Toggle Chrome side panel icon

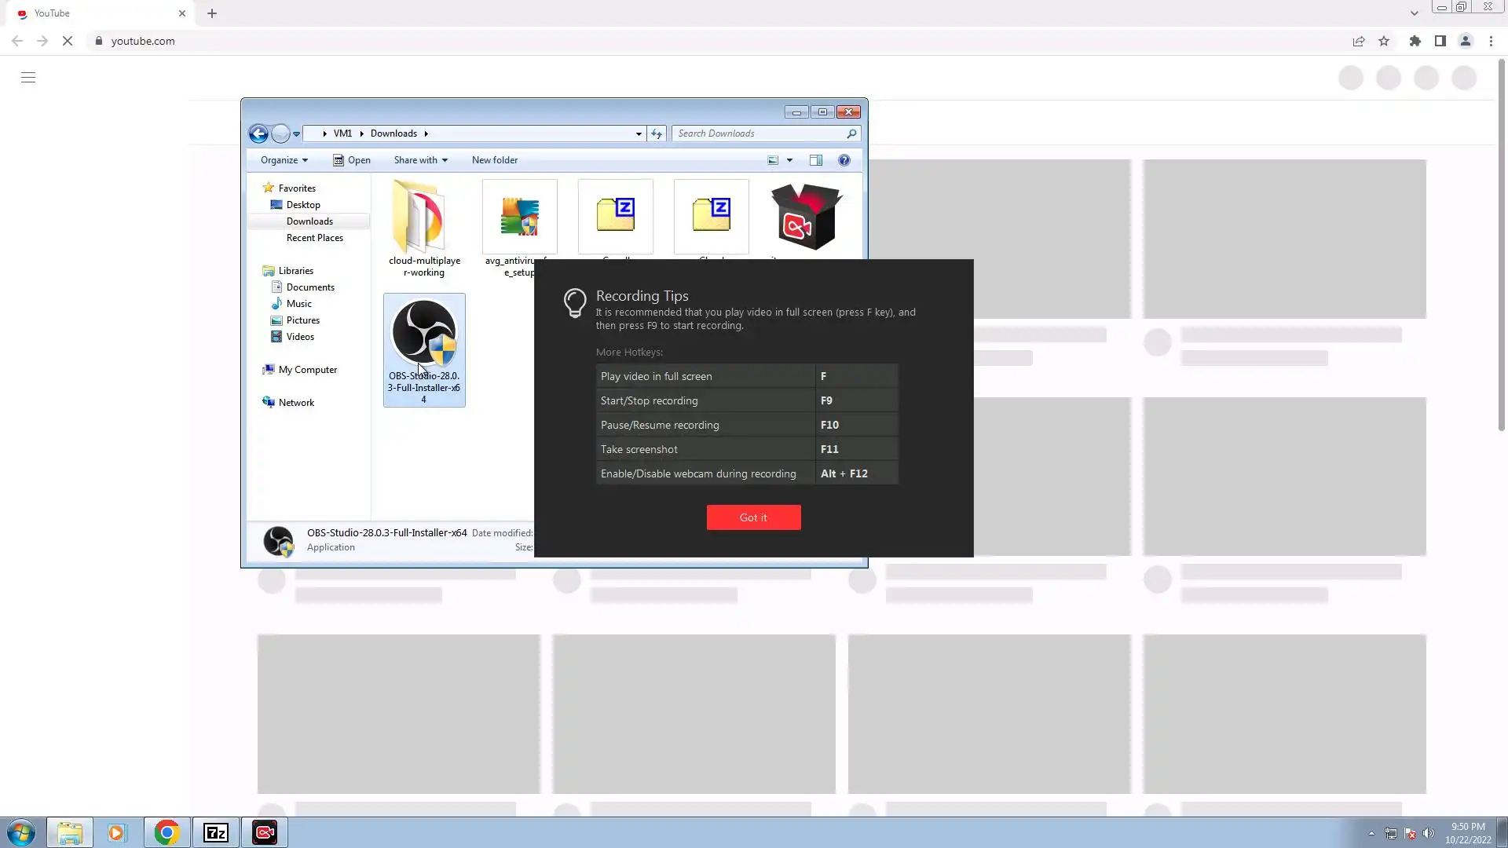pyautogui.click(x=1440, y=41)
